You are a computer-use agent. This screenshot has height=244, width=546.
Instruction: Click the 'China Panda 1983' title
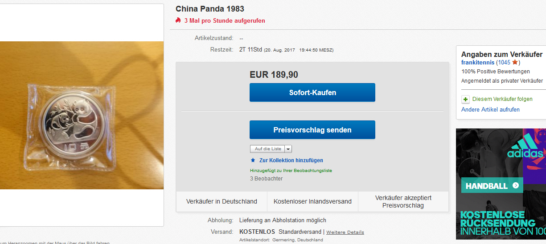[x=210, y=9]
